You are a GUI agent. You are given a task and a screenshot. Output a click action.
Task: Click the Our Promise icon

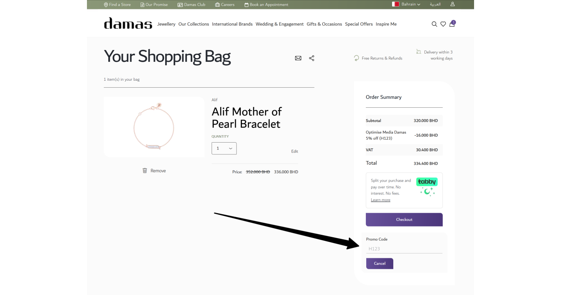[x=142, y=5]
